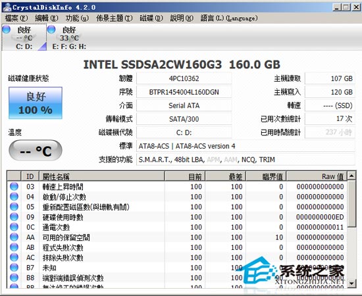362x296 pixels.
Task: Click the interface field Serial ATA
Action: pos(184,105)
